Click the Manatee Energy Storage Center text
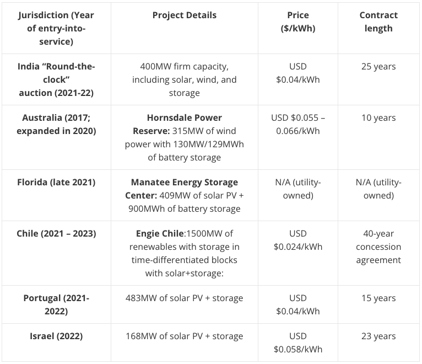The width and height of the screenshot is (422, 364). [x=182, y=189]
